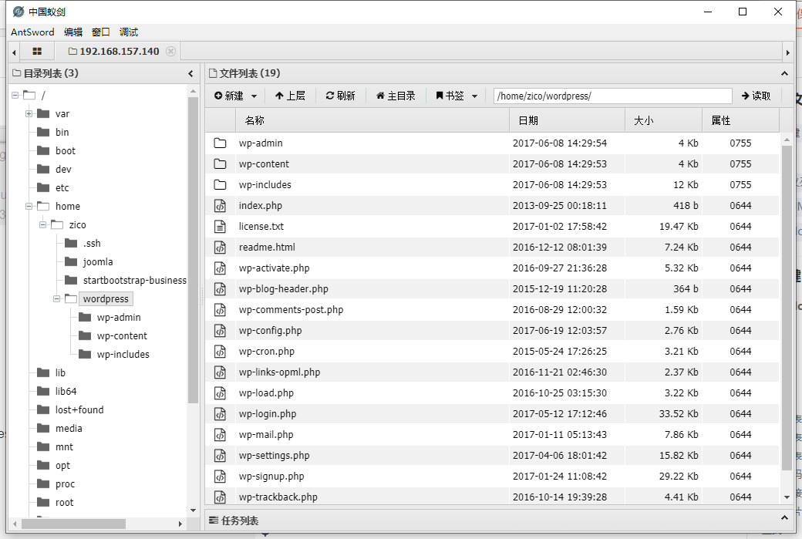Select the lib64 folder in tree
Viewport: 802px width, 539px height.
(x=66, y=391)
